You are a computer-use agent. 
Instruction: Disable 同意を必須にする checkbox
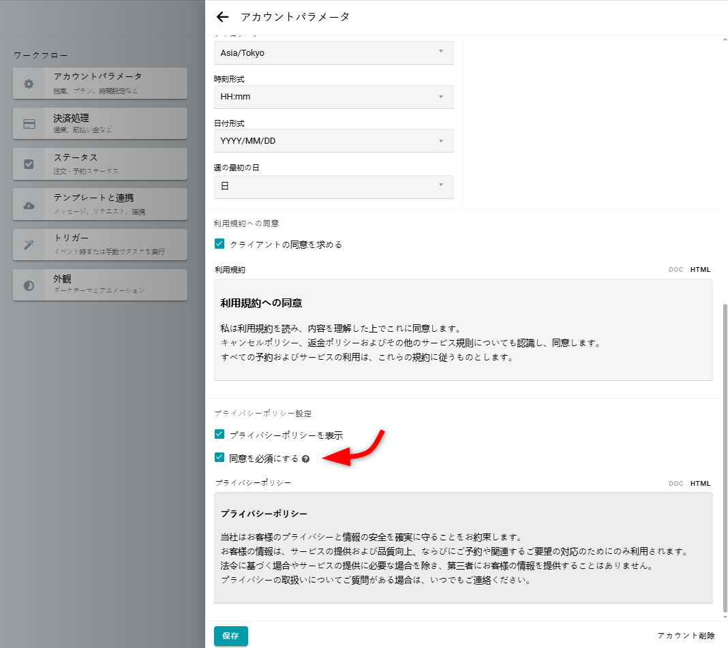coord(219,458)
